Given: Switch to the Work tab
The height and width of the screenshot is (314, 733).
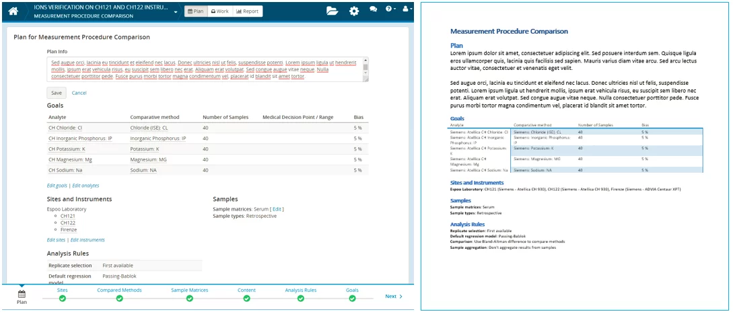Looking at the screenshot, I should [219, 11].
